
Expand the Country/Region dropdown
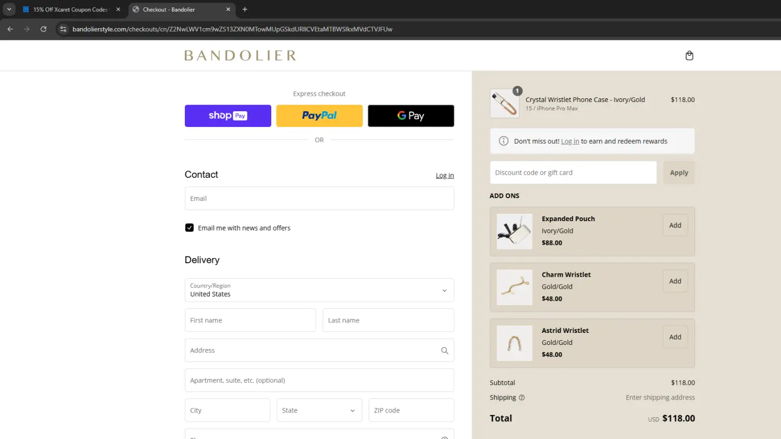319,290
